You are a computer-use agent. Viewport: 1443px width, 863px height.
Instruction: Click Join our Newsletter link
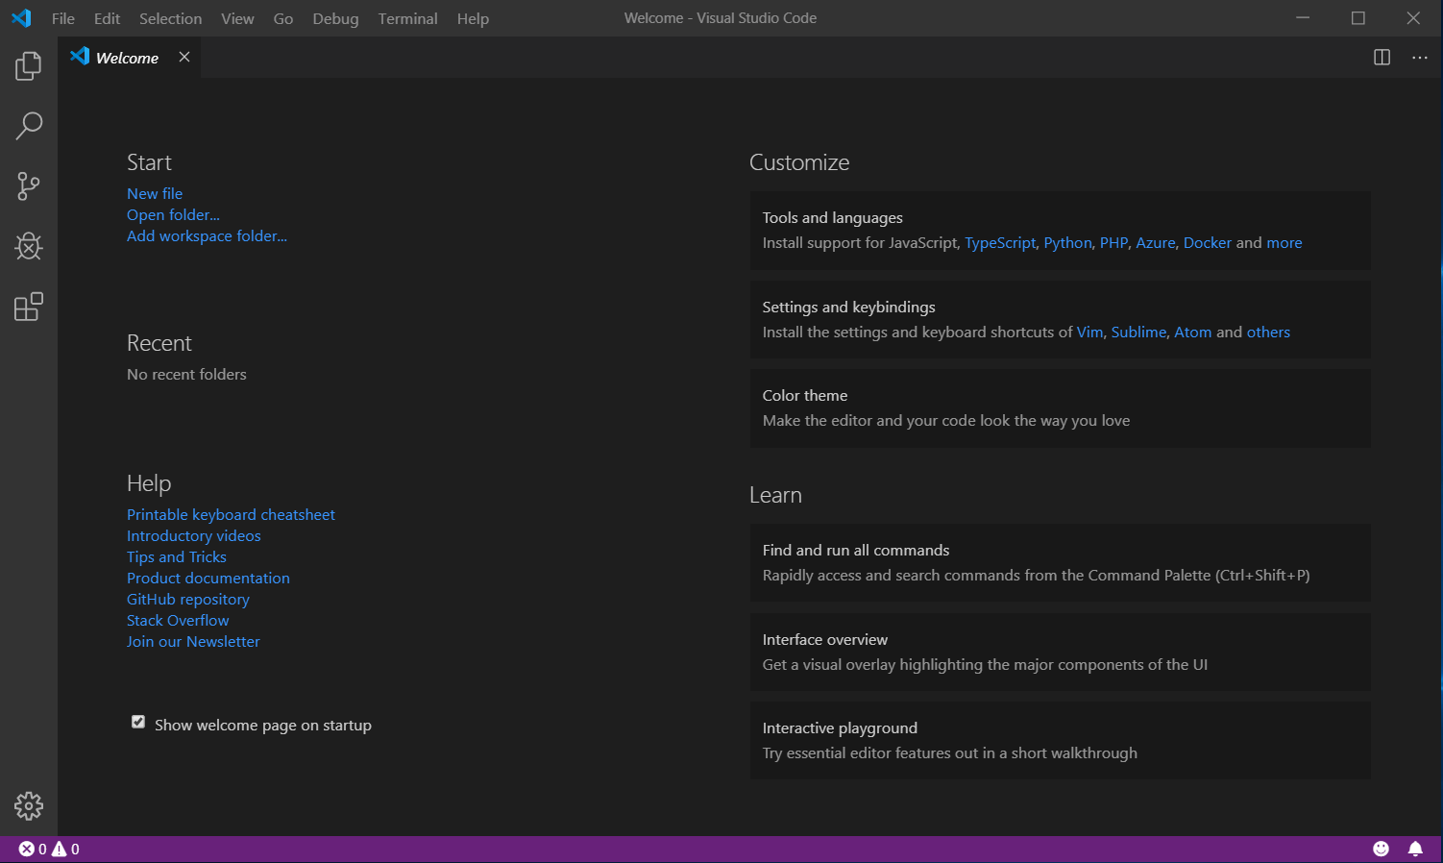point(193,641)
